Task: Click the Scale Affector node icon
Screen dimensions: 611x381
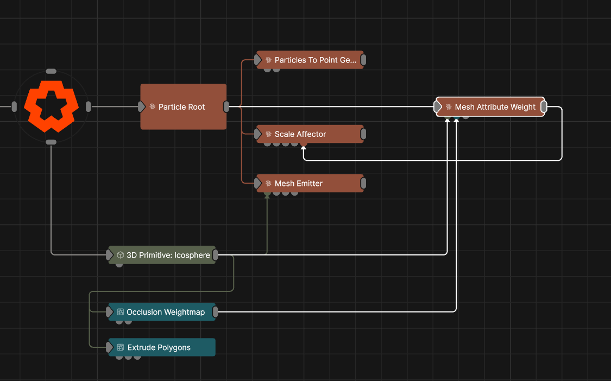Action: (268, 134)
